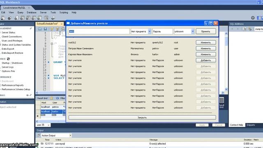263x148 pixels.
Task: Click the circular icon at top right of Workbench
Action: tap(253, 18)
